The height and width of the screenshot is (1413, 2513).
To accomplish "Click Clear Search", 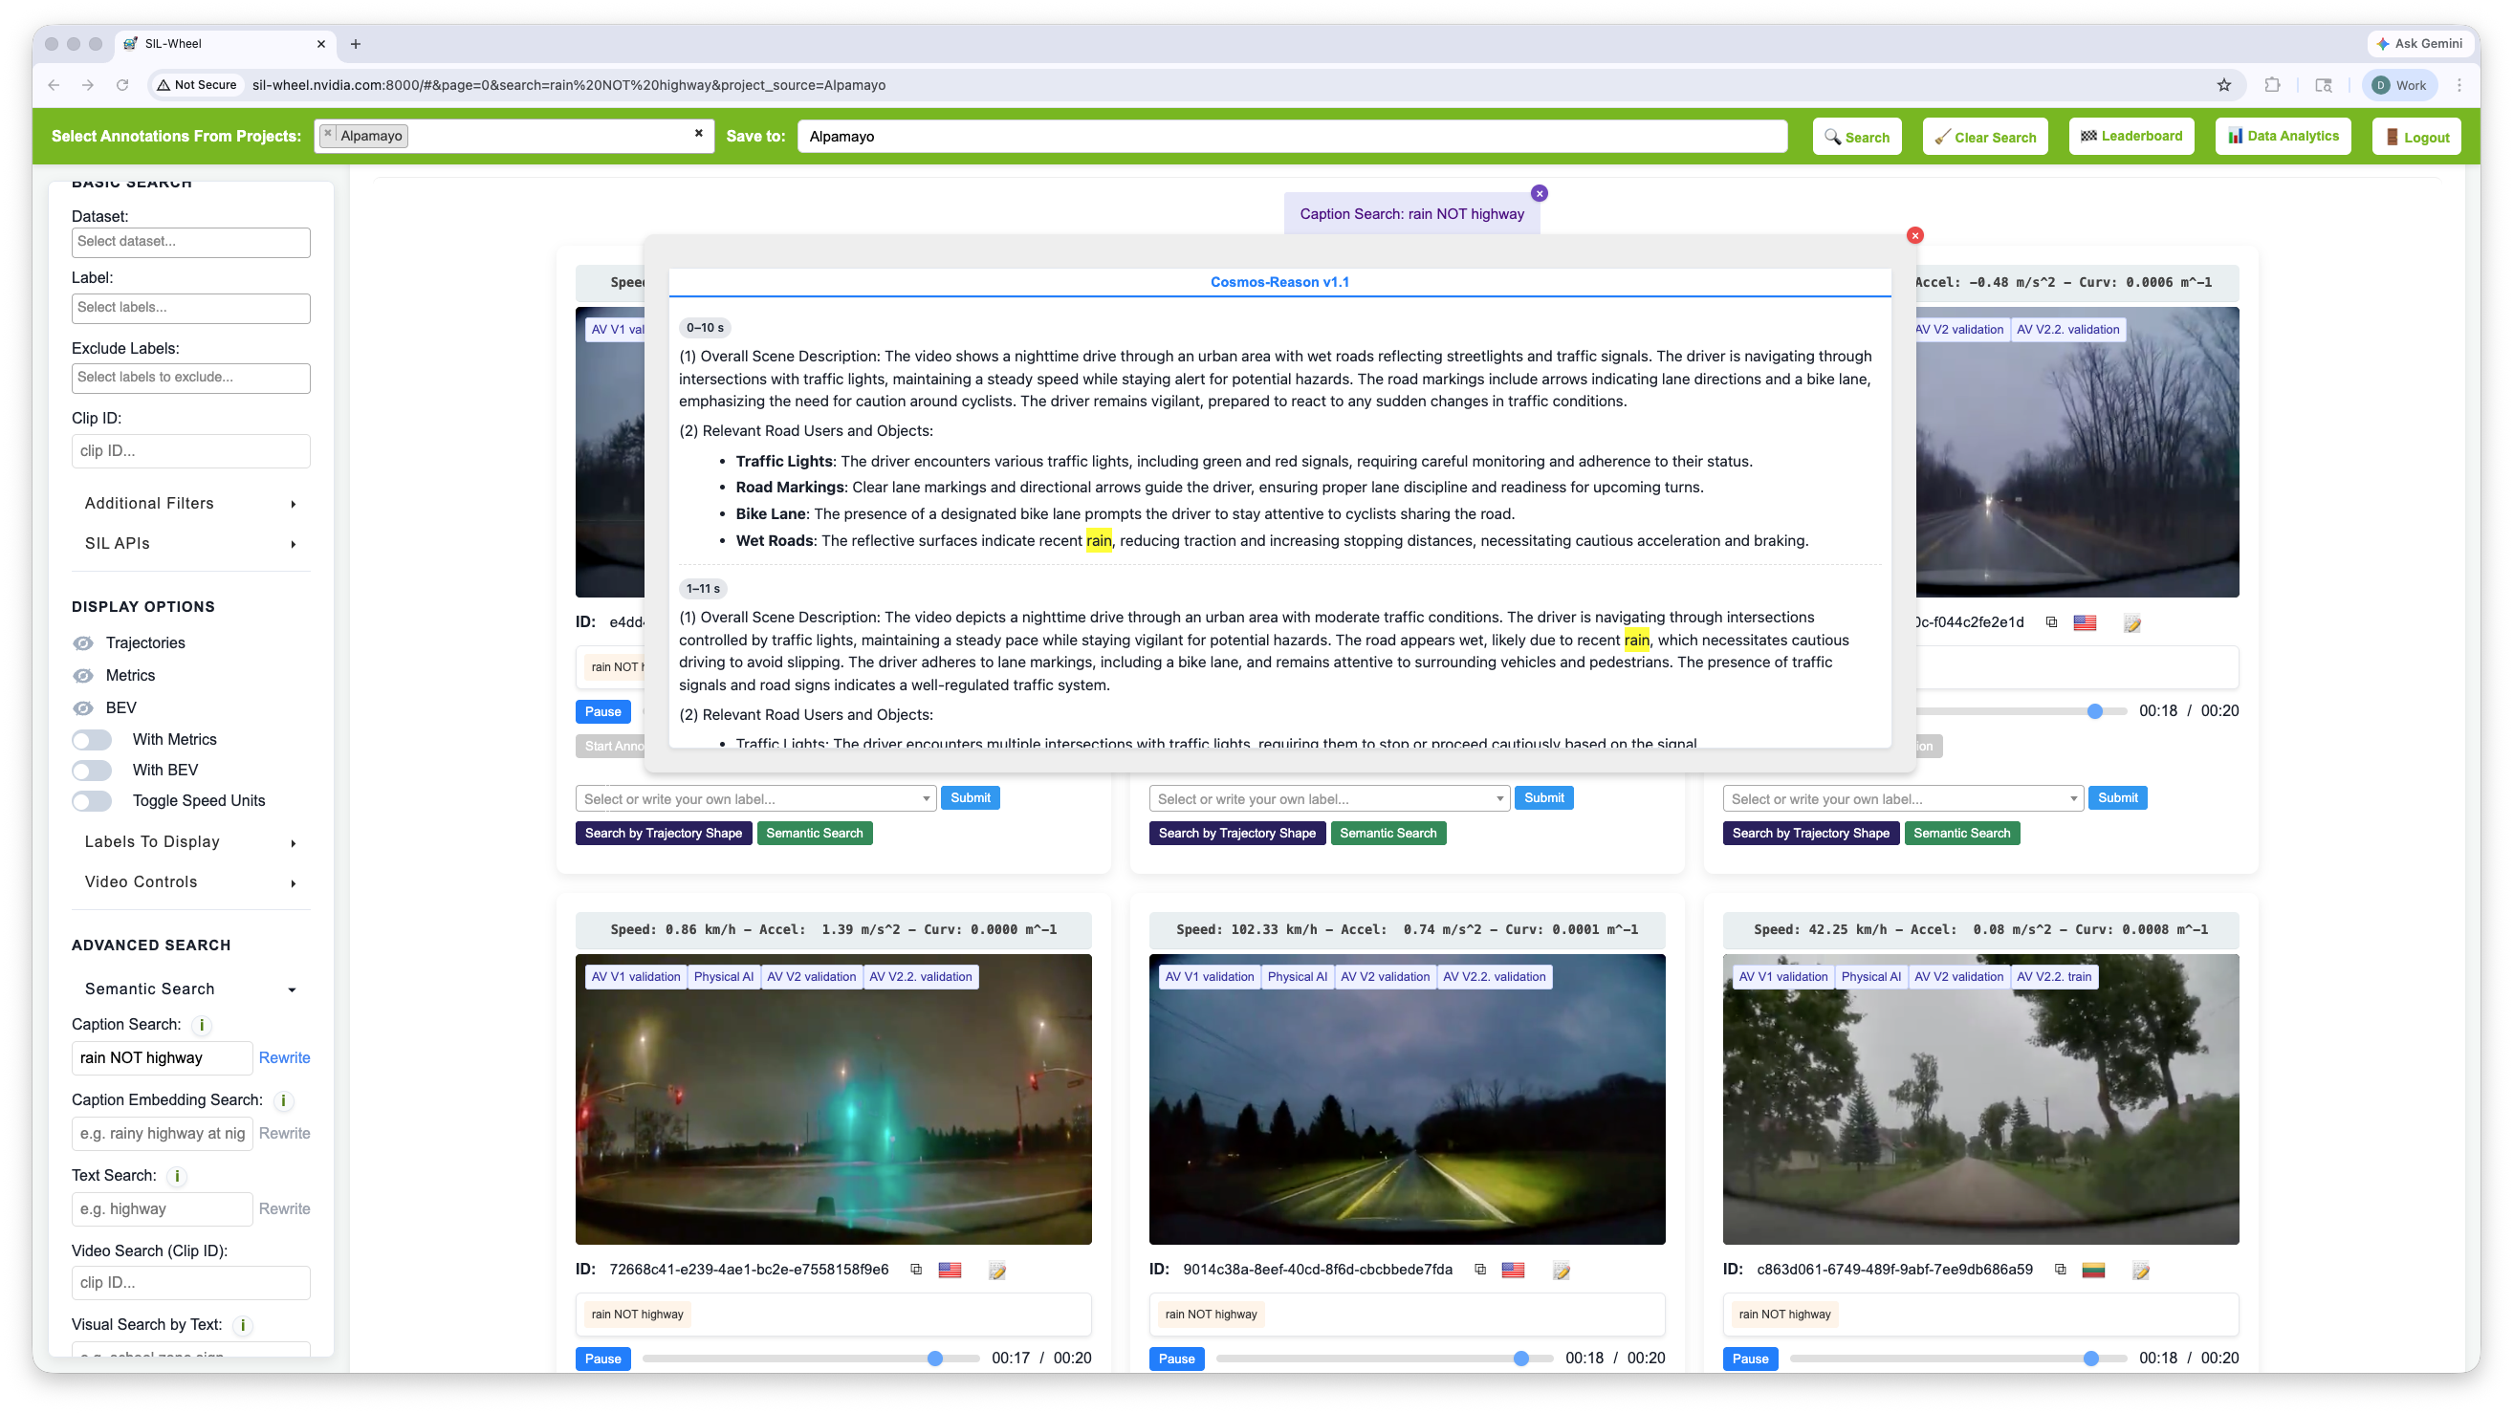I will coord(1984,137).
